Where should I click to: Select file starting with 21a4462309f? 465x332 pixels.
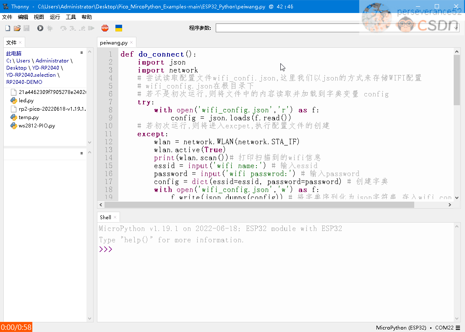(x=48, y=92)
